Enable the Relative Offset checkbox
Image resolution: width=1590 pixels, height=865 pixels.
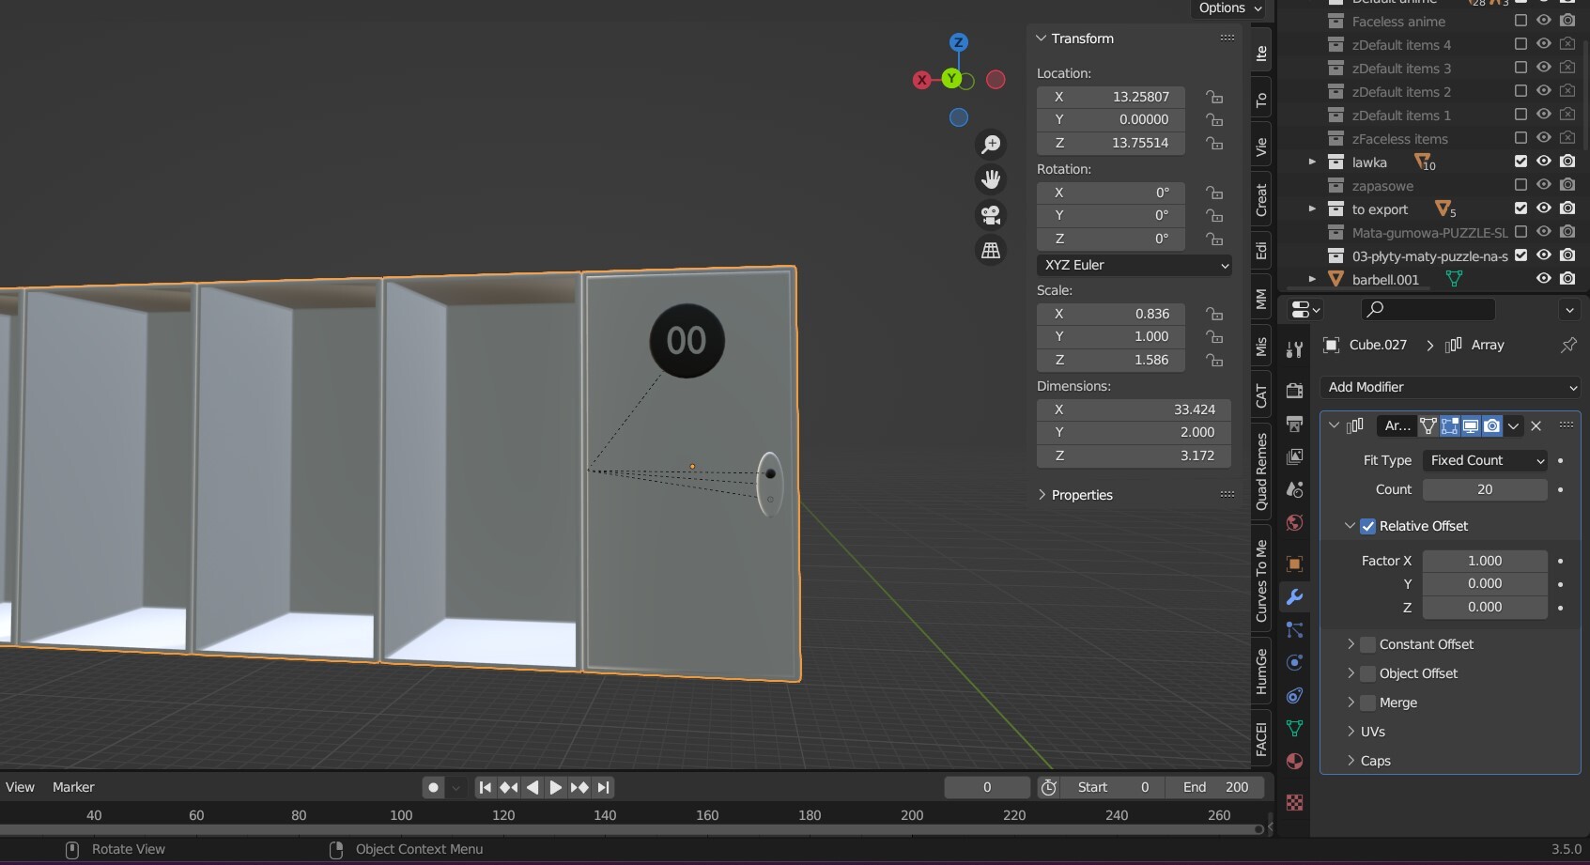[x=1368, y=526]
